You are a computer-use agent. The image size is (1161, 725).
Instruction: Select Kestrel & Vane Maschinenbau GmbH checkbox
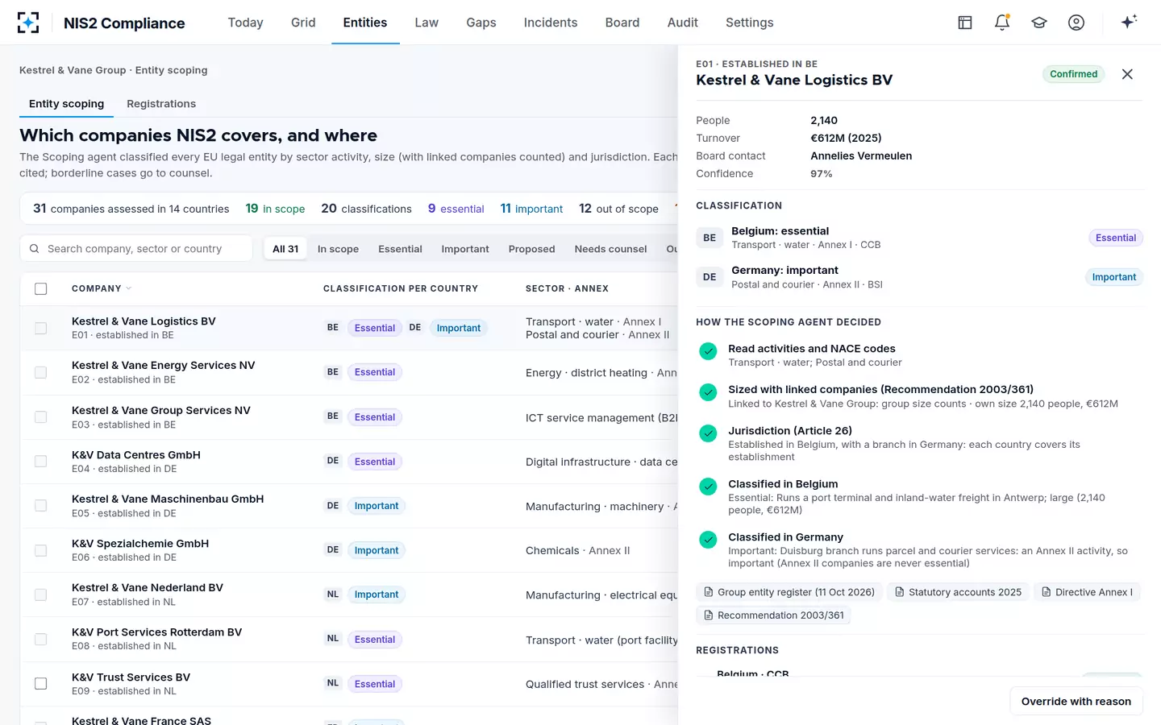[41, 506]
